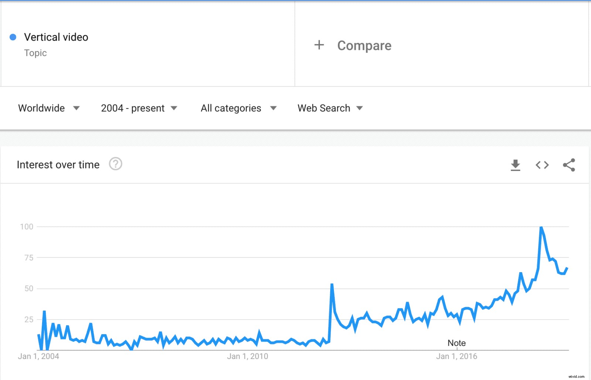This screenshot has width=591, height=380.
Task: Click the plus icon beside Compare
Action: click(x=319, y=45)
